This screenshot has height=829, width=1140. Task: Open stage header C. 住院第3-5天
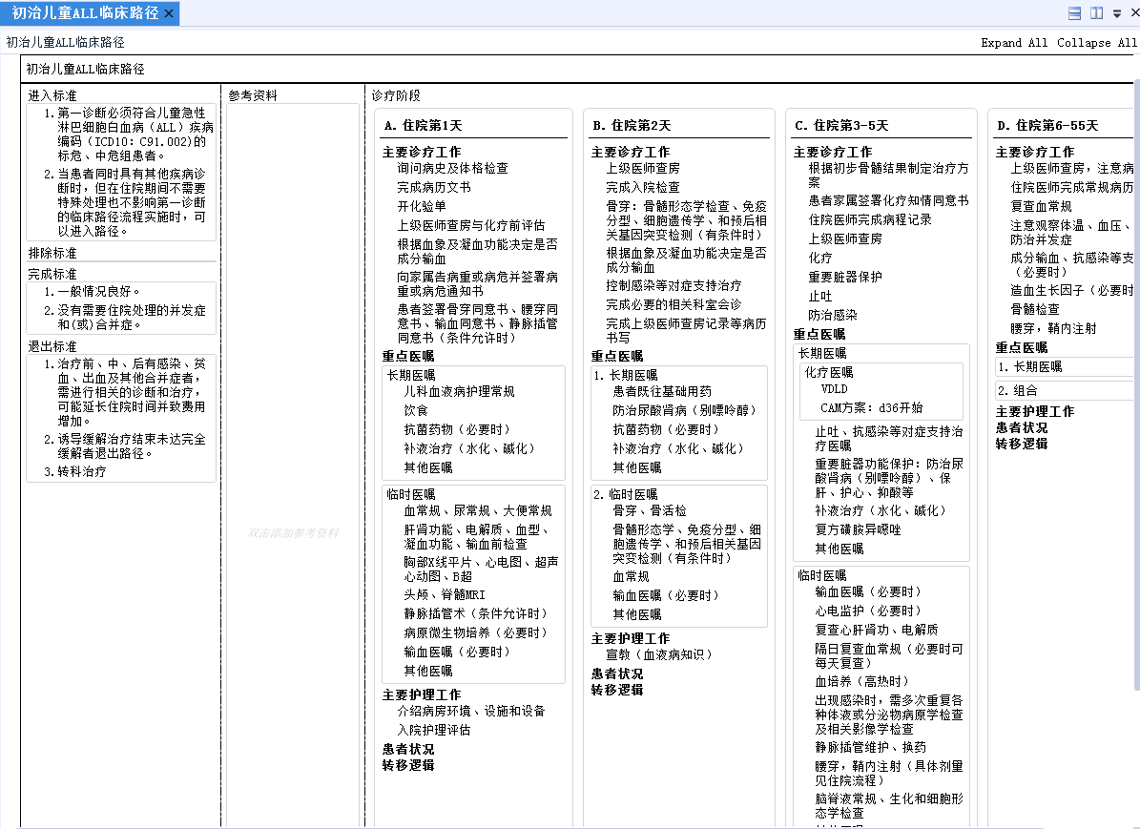pyautogui.click(x=841, y=126)
